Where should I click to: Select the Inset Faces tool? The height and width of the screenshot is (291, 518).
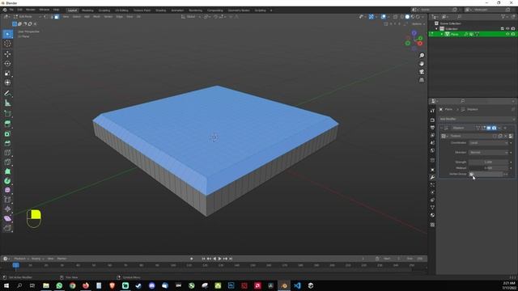(x=7, y=133)
